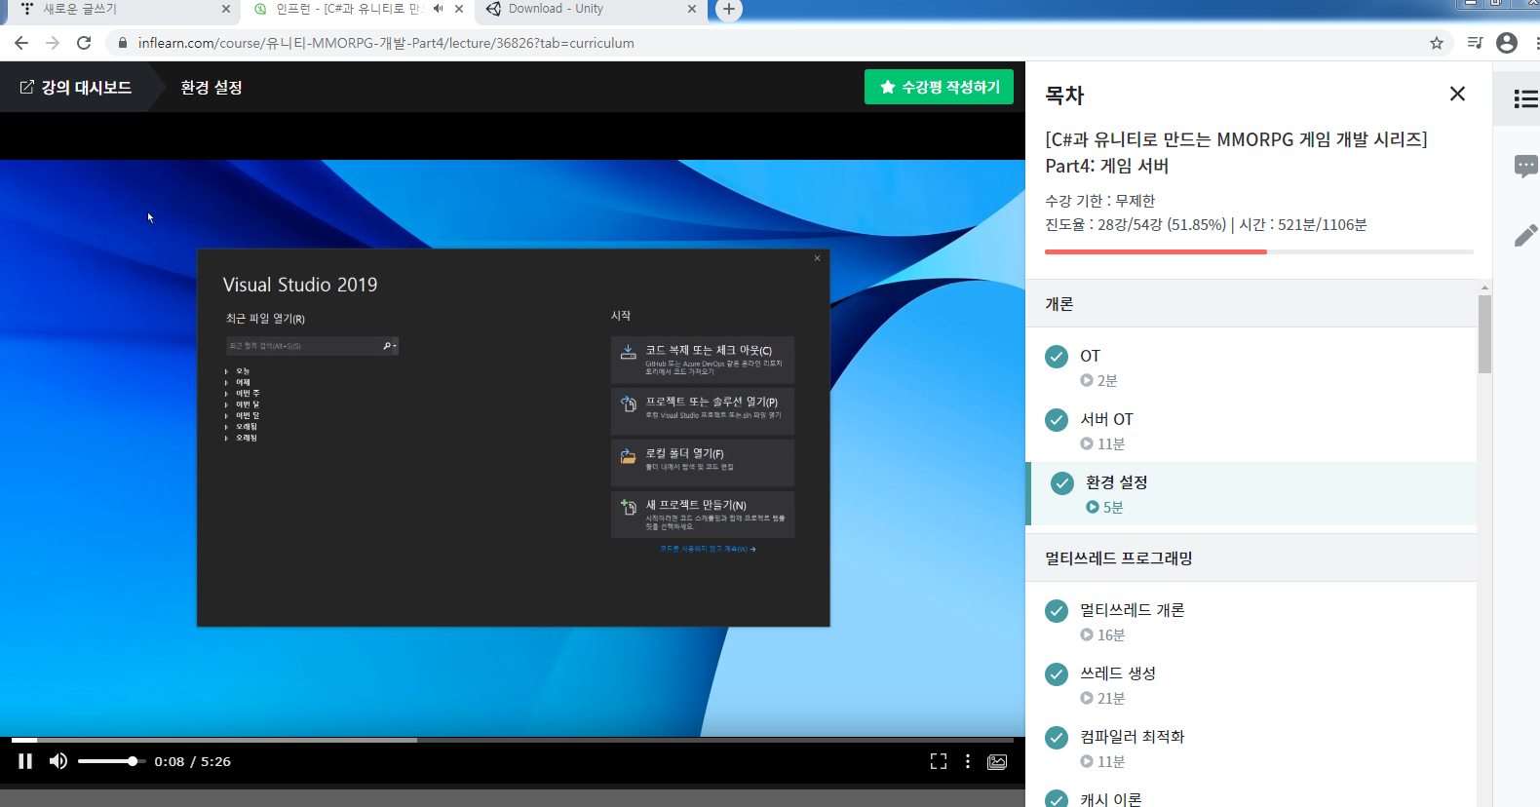Click the play icon next to 5분
The height and width of the screenshot is (807, 1540).
(1093, 507)
